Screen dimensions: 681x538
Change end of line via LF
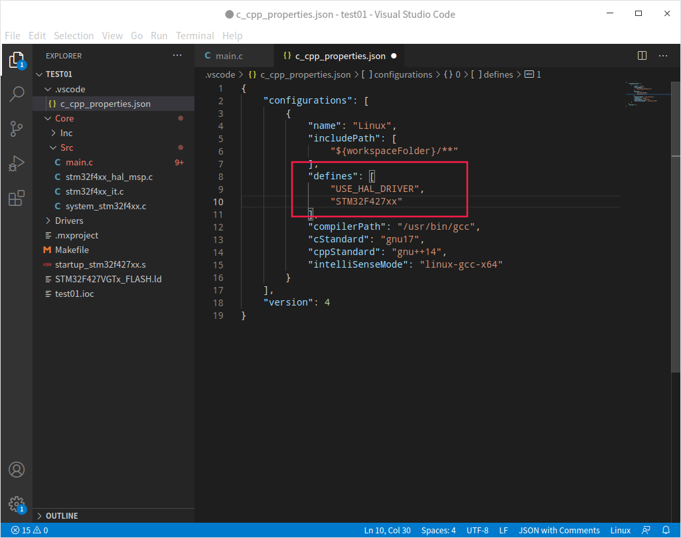503,530
